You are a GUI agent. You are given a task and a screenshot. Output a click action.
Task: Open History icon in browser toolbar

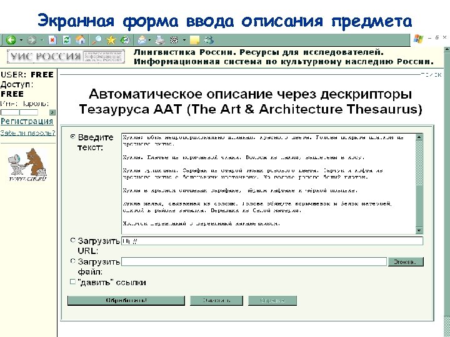coord(125,40)
